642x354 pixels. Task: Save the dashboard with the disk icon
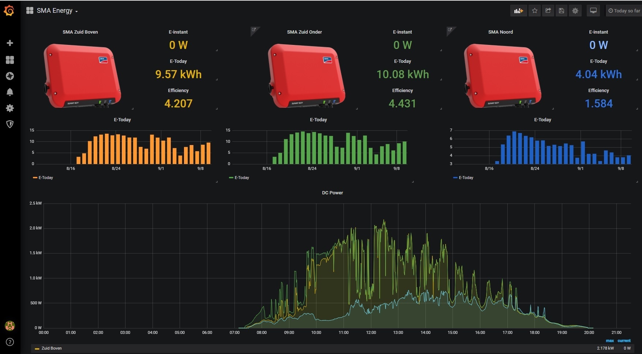[561, 11]
